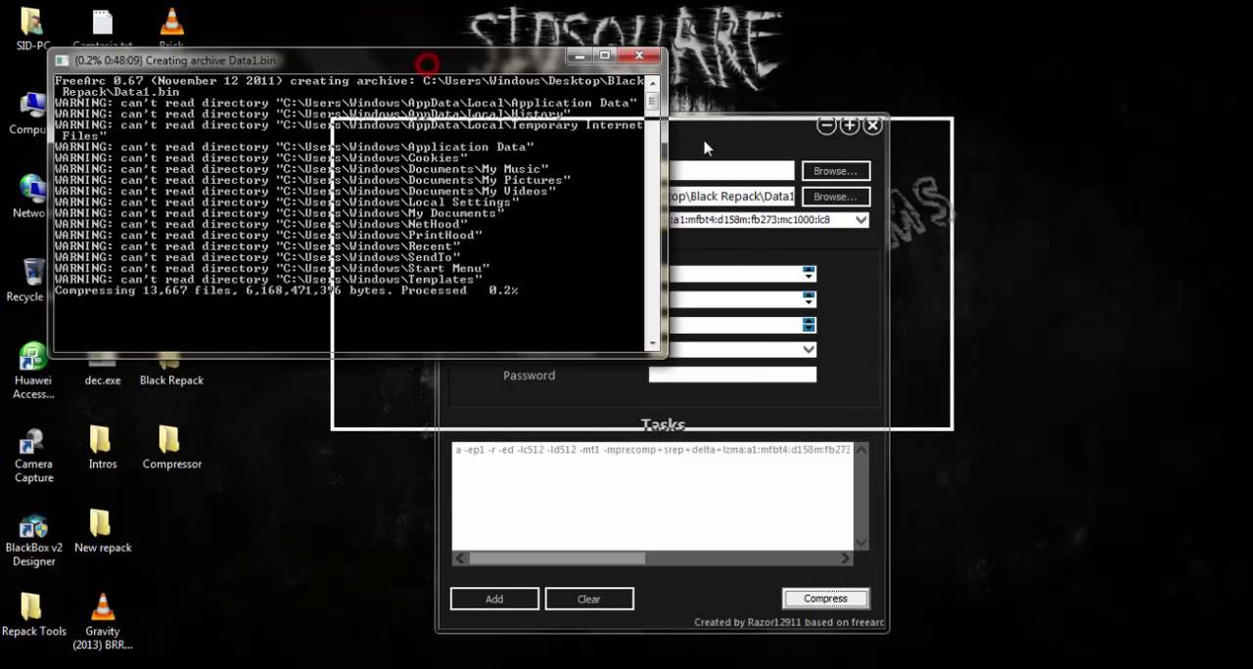Click the source path input field beside the first Browse button
The image size is (1253, 669).
pyautogui.click(x=730, y=171)
